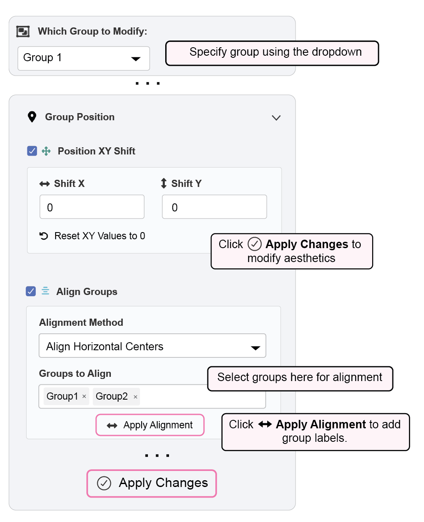The width and height of the screenshot is (424, 522).
Task: Click the Reset XY Values undo icon
Action: (44, 236)
